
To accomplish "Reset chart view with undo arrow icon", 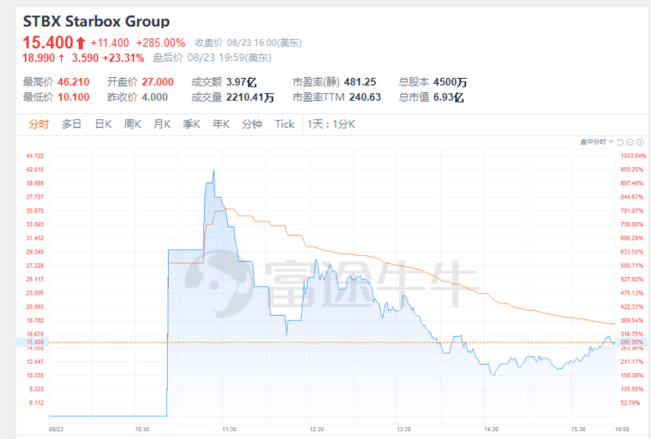I will tap(621, 142).
